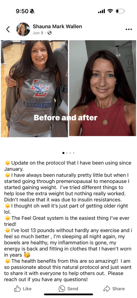This screenshot has height=298, width=137.
Task: Tap the Send label text
Action: pyautogui.click(x=73, y=289)
